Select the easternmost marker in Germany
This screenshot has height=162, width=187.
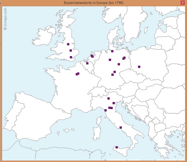(124, 57)
